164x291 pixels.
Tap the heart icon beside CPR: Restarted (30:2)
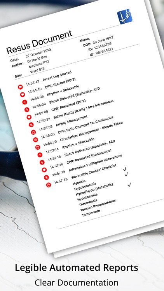pyautogui.click(x=29, y=117)
